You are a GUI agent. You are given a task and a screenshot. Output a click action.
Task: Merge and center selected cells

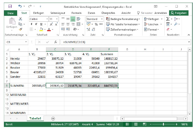pyautogui.click(x=78, y=24)
